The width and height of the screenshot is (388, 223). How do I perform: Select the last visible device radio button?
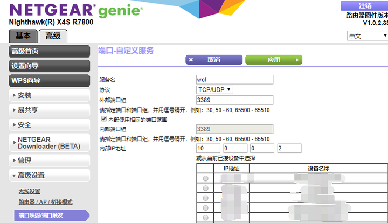point(205,218)
